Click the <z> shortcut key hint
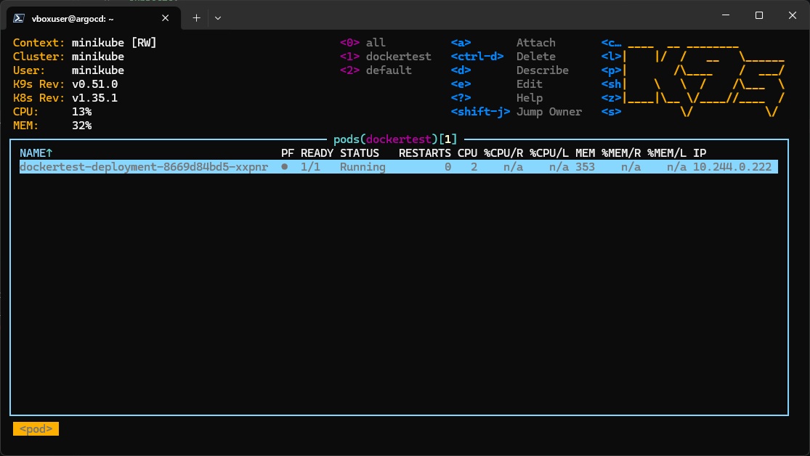The image size is (810, 456). pos(611,98)
